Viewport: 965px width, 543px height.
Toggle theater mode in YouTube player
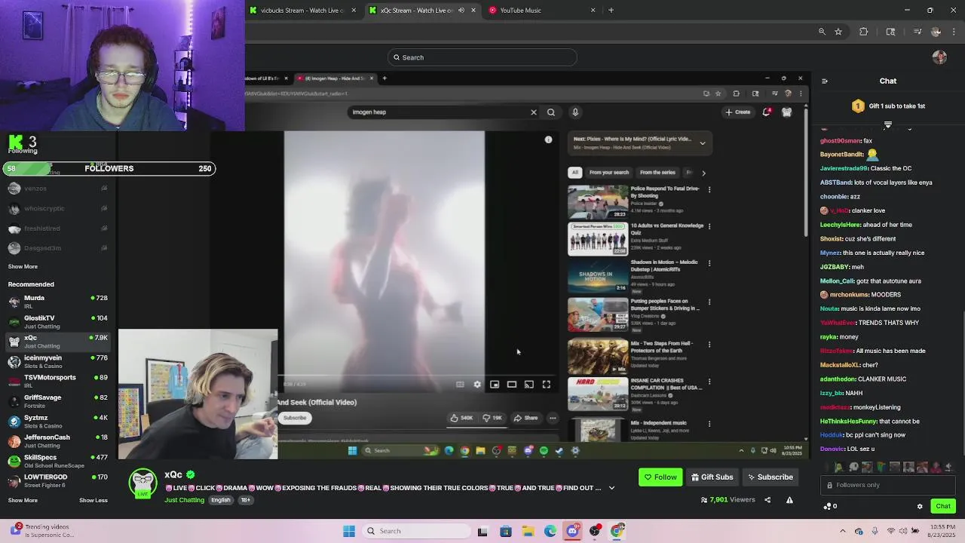coord(512,385)
